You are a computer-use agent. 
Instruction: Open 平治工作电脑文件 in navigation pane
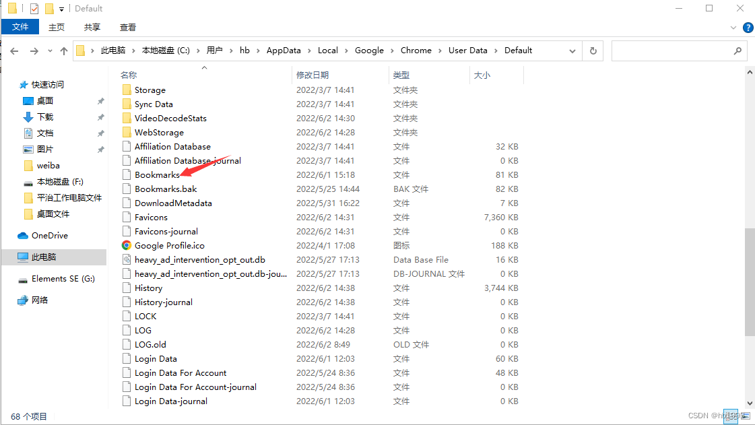click(69, 198)
